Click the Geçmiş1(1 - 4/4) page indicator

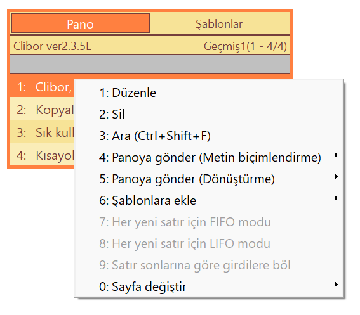pos(245,46)
